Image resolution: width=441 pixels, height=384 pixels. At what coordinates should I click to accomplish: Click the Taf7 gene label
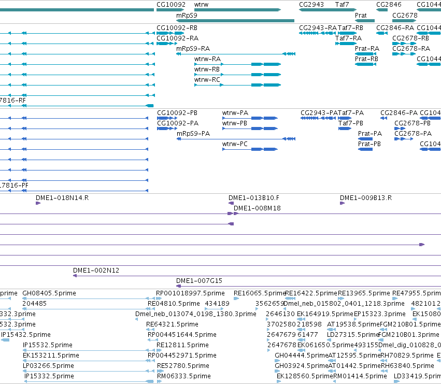(342, 5)
